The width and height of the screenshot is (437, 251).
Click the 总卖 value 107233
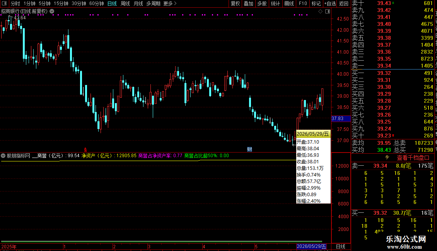[423, 143]
